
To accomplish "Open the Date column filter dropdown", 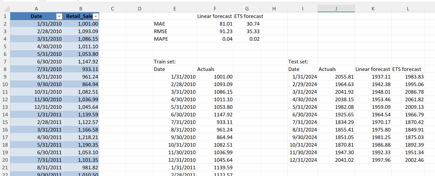I will coord(59,16).
